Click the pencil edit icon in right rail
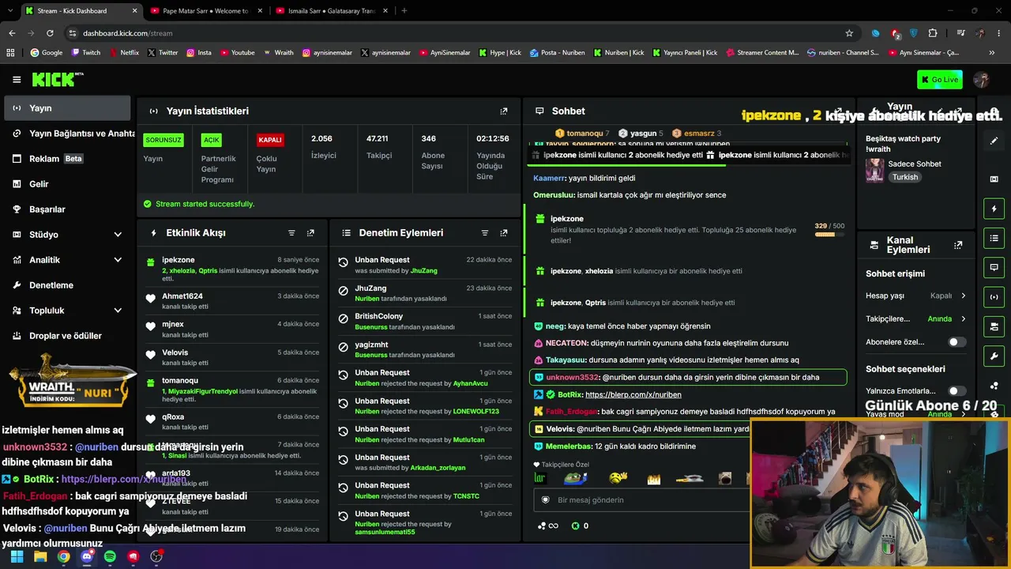 (994, 141)
